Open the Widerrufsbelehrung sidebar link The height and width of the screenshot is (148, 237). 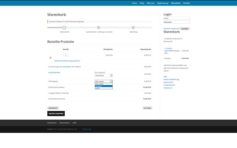[x=171, y=79]
